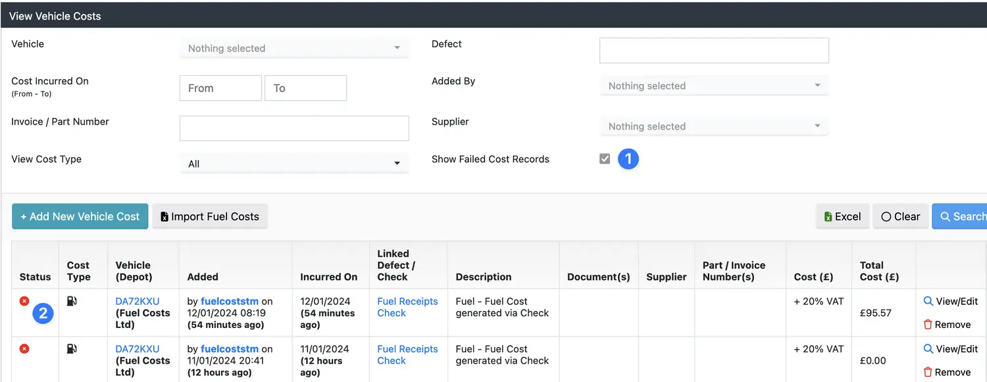Remove the £0.00 cost record

click(x=946, y=372)
